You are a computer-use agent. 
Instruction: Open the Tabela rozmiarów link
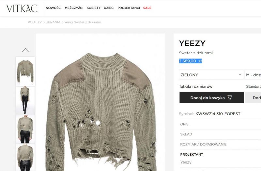tap(195, 86)
